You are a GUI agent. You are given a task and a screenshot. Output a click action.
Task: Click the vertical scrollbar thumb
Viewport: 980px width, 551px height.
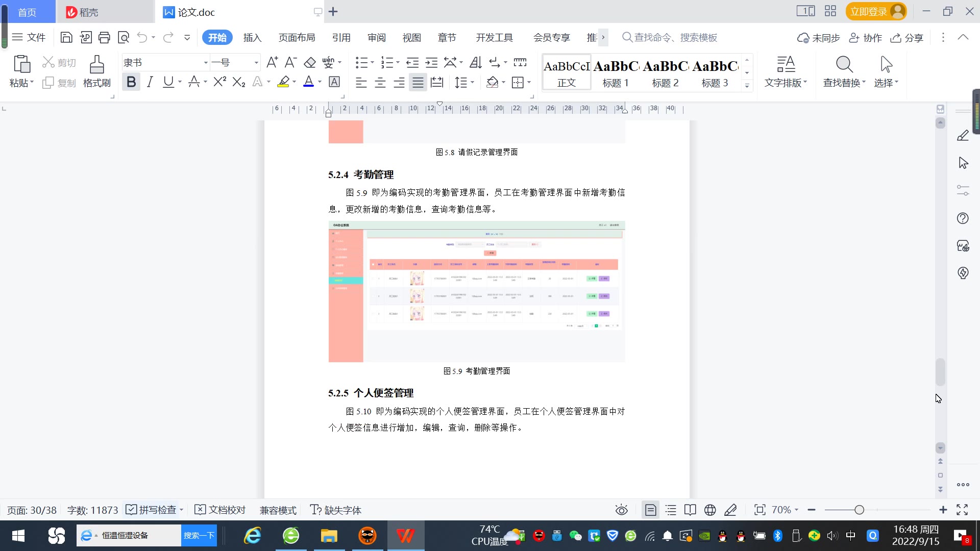(x=940, y=372)
